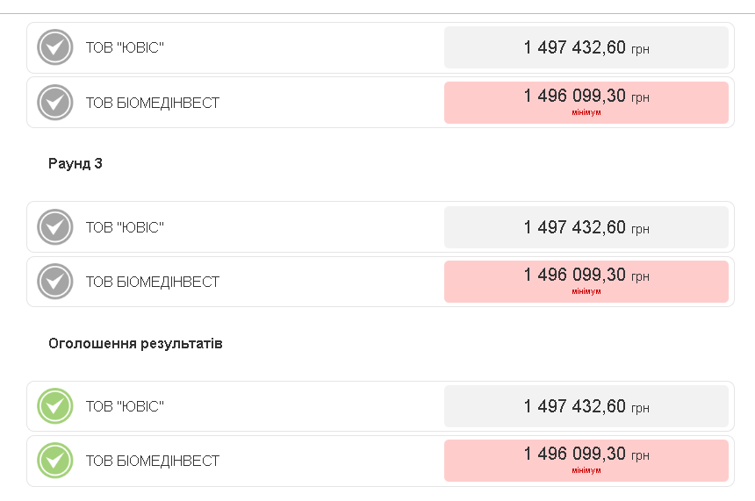Click red мінімум label in Раунд 3 bid

[x=586, y=291]
